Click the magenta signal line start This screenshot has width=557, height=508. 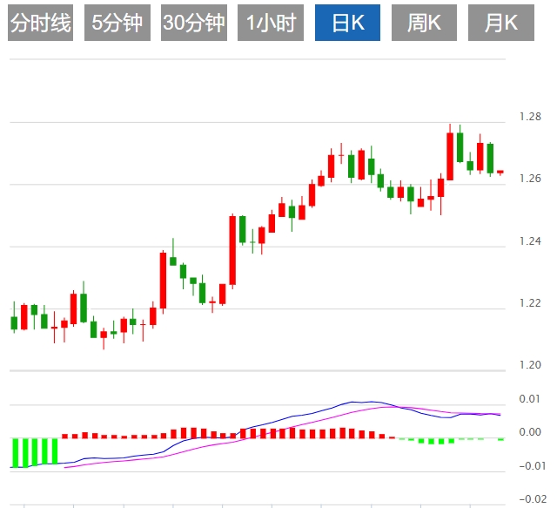point(65,467)
